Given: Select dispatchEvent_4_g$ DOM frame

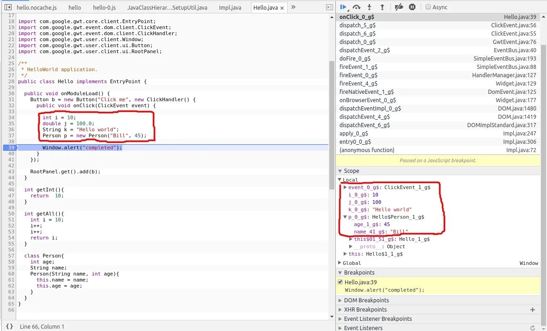Looking at the screenshot, I should pos(439,117).
